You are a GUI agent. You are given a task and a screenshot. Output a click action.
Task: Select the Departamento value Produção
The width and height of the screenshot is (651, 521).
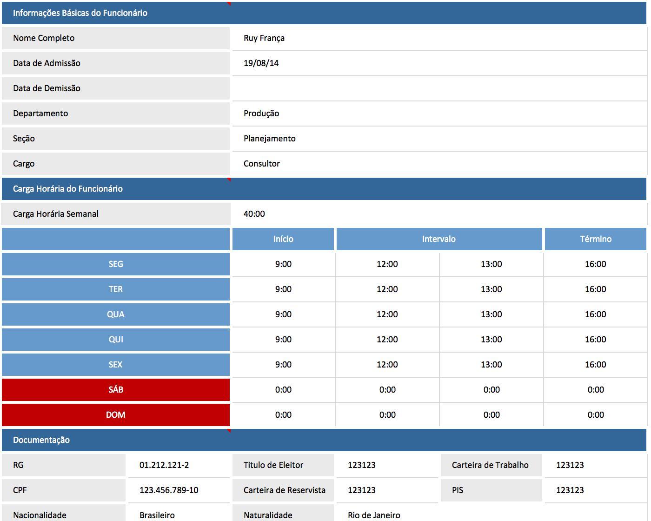tap(439, 114)
